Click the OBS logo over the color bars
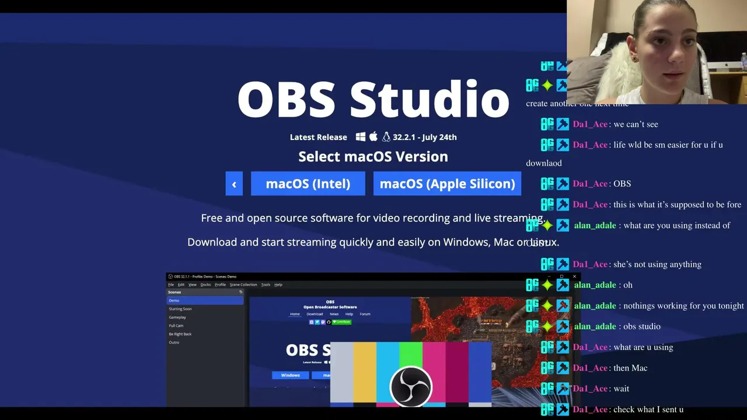 [x=411, y=386]
